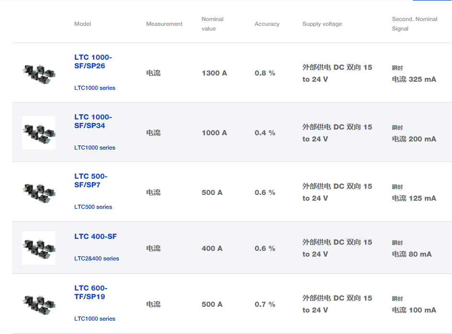Open the LTC2&400 series link
Viewport: 452px width, 334px height.
(x=97, y=259)
